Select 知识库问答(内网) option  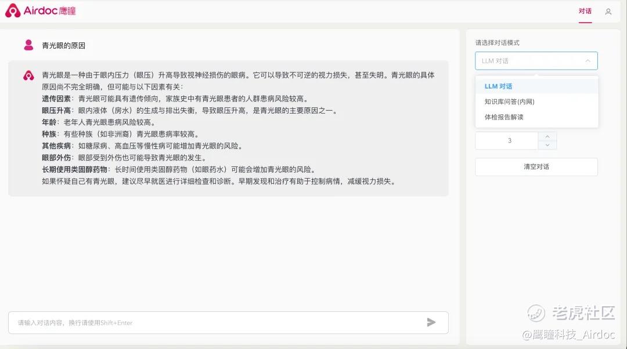[536, 101]
